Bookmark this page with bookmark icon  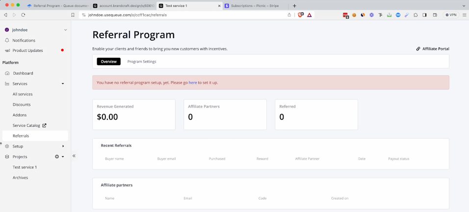73,15
